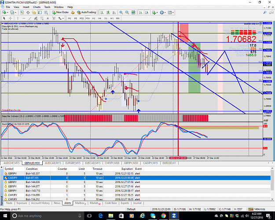
Task: Switch timeframe to M1
Action: coord(70,18)
